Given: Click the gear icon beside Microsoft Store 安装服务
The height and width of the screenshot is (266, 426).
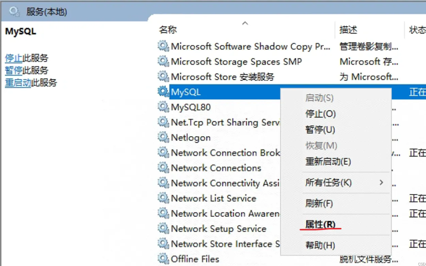Looking at the screenshot, I should coord(163,76).
